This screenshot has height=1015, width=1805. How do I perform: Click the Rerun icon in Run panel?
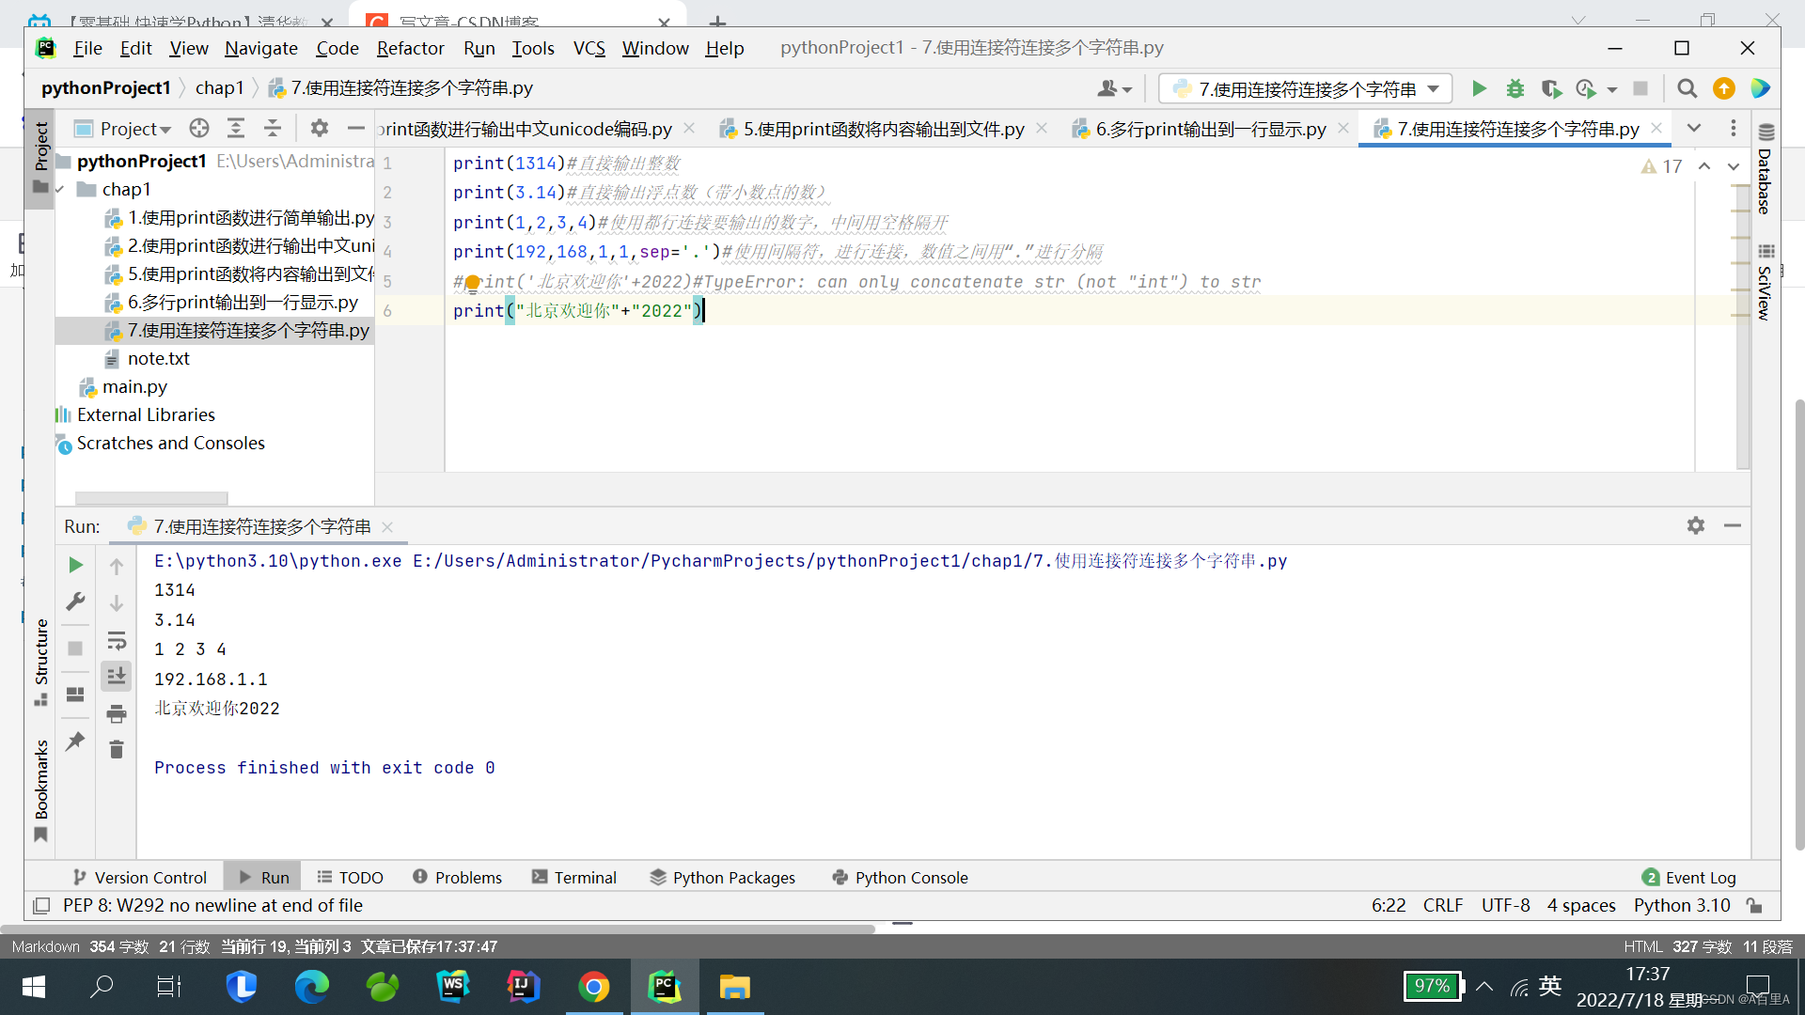click(x=76, y=565)
